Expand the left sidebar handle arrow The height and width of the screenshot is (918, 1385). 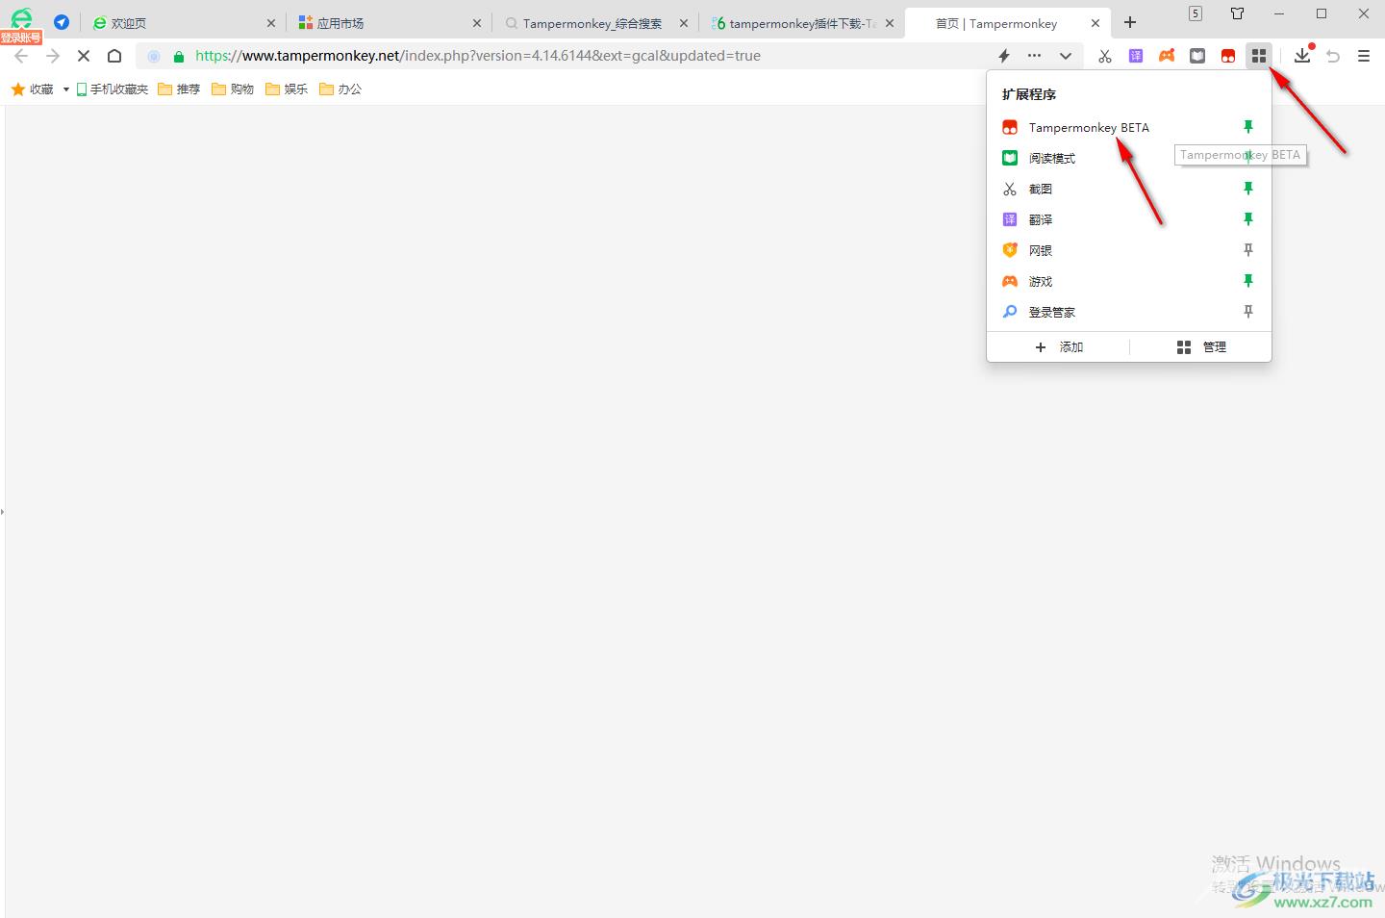point(3,511)
